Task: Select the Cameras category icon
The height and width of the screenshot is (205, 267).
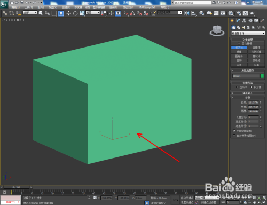Action: pos(249,27)
